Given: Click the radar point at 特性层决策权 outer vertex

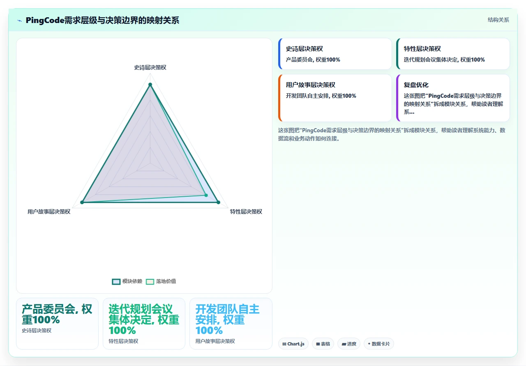Looking at the screenshot, I should click(x=218, y=202).
